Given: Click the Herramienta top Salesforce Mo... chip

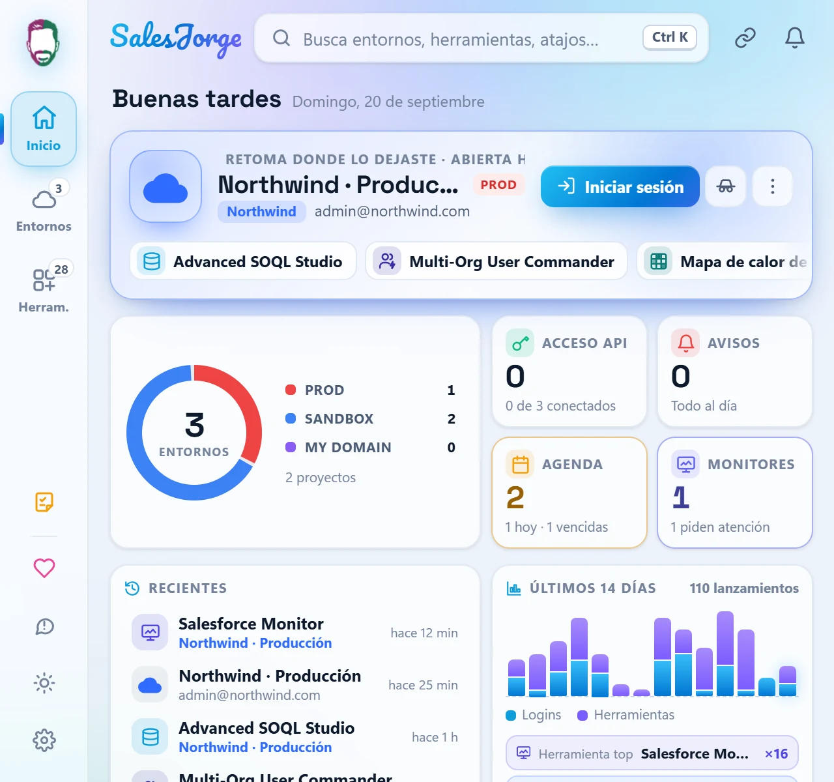Looking at the screenshot, I should (x=652, y=753).
